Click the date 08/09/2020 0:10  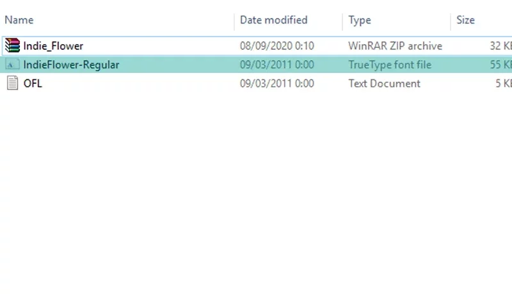click(277, 45)
